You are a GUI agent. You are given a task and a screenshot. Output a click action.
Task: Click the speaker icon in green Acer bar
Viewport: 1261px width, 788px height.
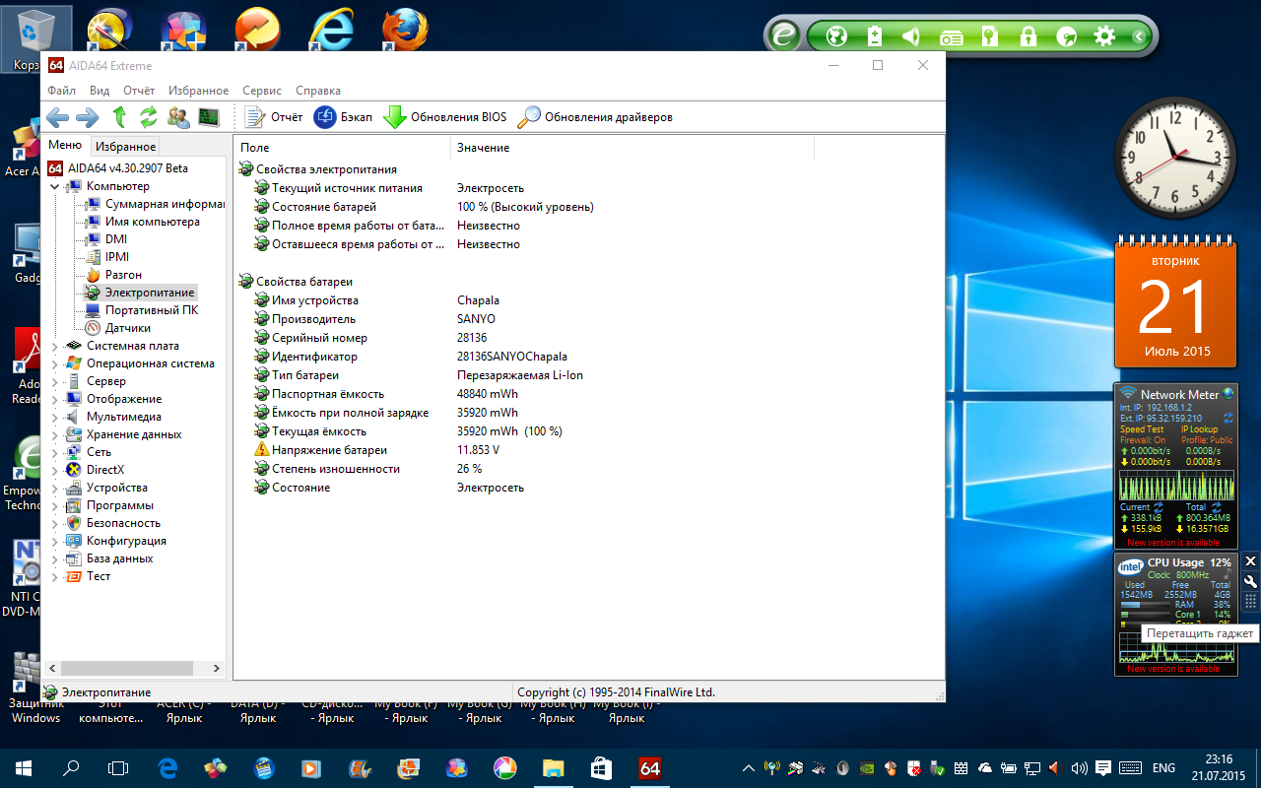(x=911, y=37)
